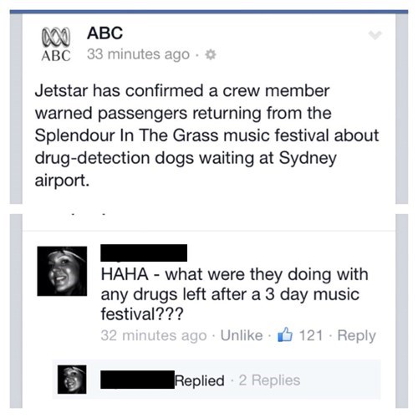The height and width of the screenshot is (418, 418).
Task: Open the small reply avatar thumbnail
Action: (x=72, y=380)
